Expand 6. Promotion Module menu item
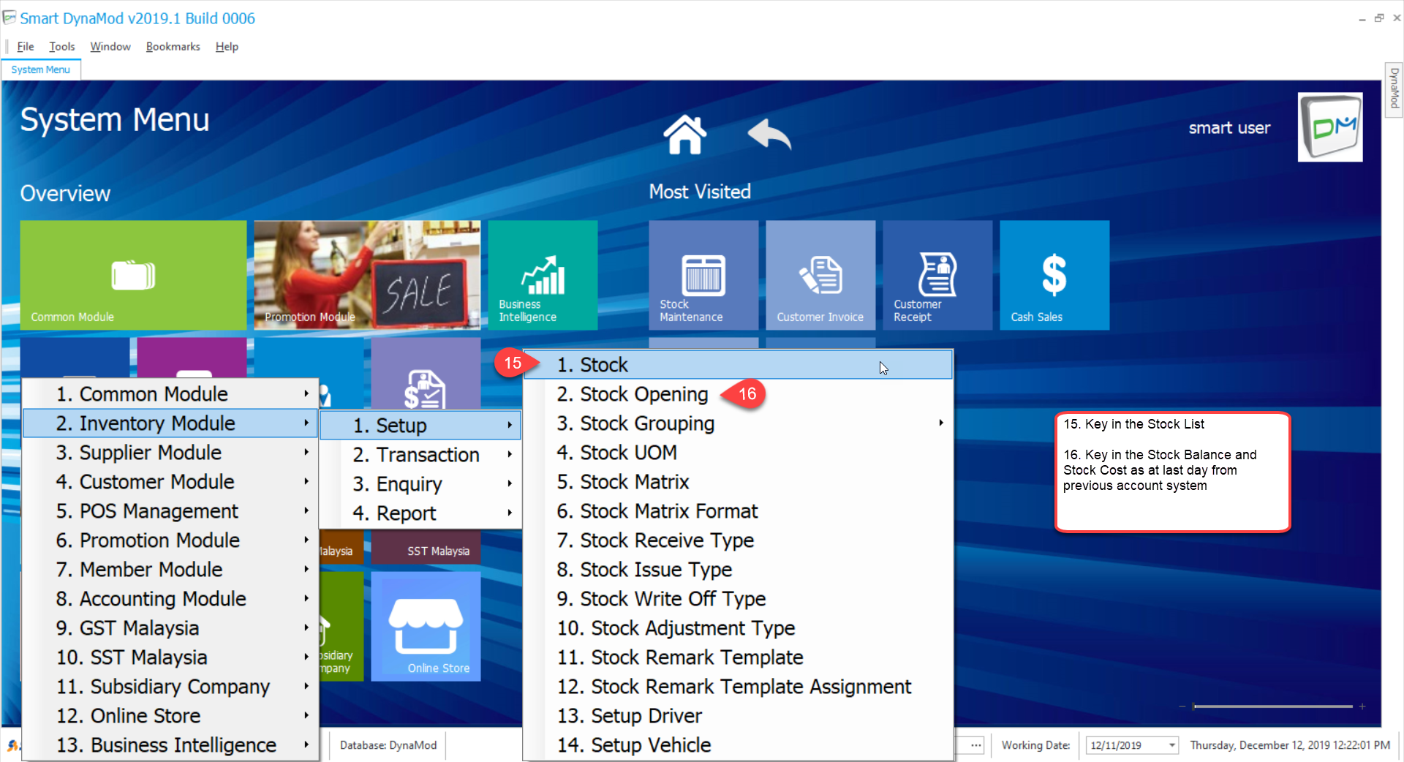Image resolution: width=1404 pixels, height=762 pixels. tap(170, 540)
